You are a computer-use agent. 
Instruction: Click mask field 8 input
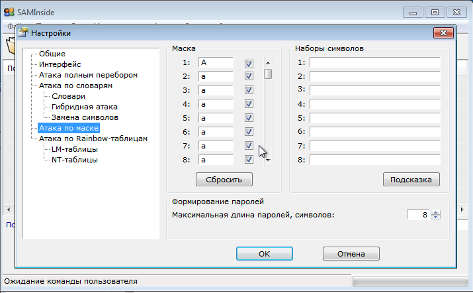click(x=216, y=160)
